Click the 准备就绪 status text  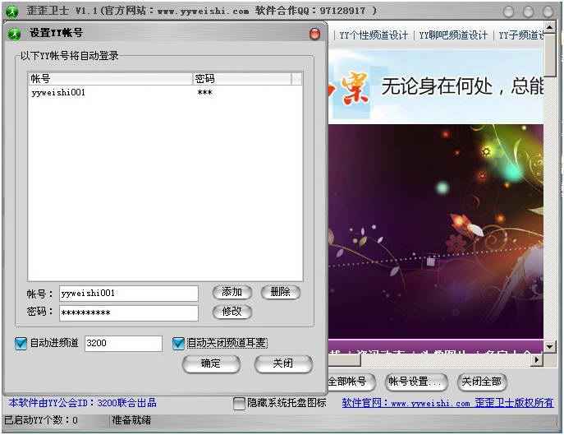131,420
